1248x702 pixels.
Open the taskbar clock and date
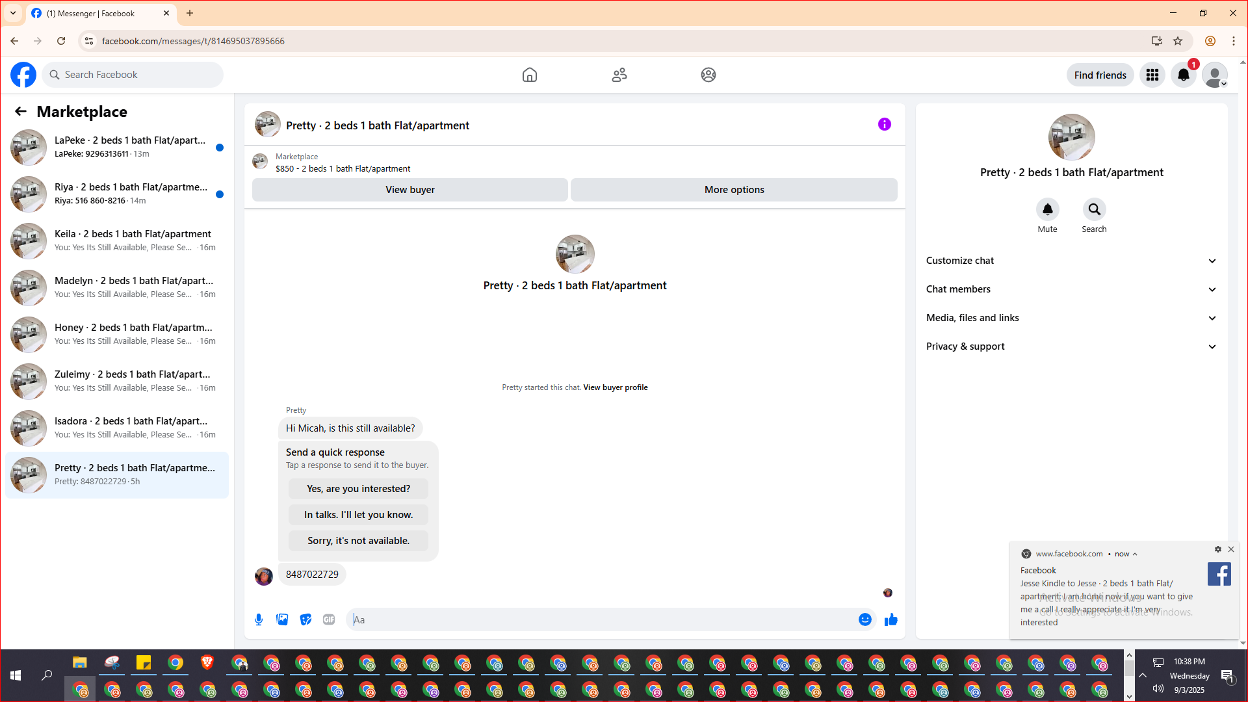coord(1189,675)
